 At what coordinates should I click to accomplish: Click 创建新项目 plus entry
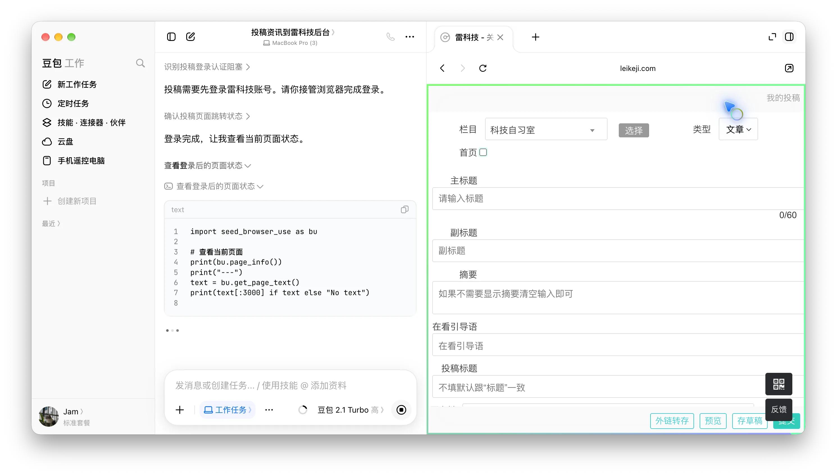coord(70,201)
